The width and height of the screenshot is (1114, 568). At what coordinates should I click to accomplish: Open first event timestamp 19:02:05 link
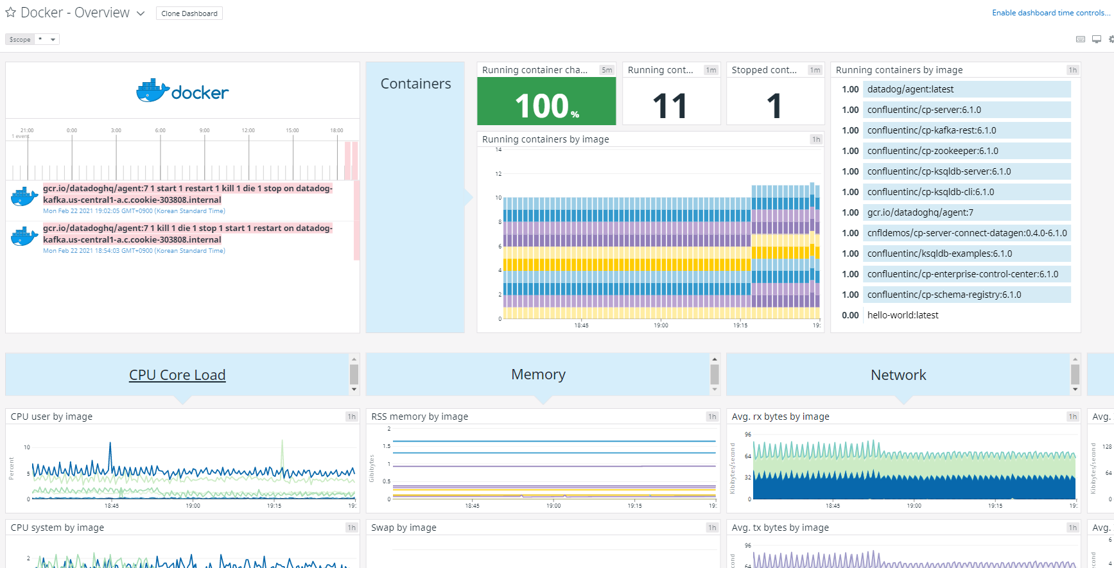click(134, 211)
